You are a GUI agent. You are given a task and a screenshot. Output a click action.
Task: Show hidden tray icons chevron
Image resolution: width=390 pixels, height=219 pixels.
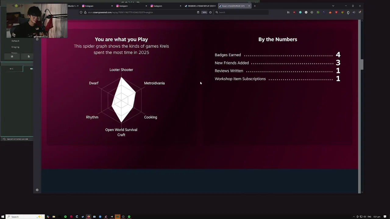coord(354,217)
